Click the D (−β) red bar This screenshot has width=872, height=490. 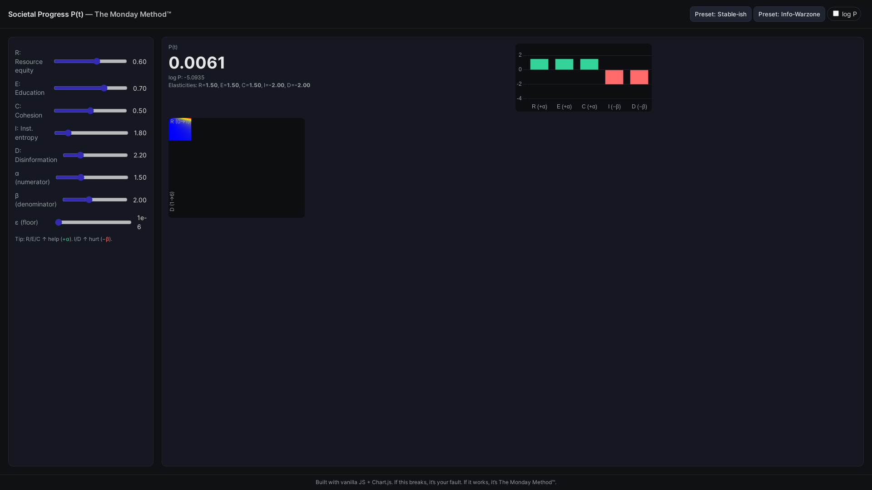click(x=639, y=77)
